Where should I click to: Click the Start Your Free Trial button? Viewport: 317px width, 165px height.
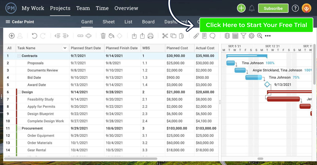[x=256, y=25]
